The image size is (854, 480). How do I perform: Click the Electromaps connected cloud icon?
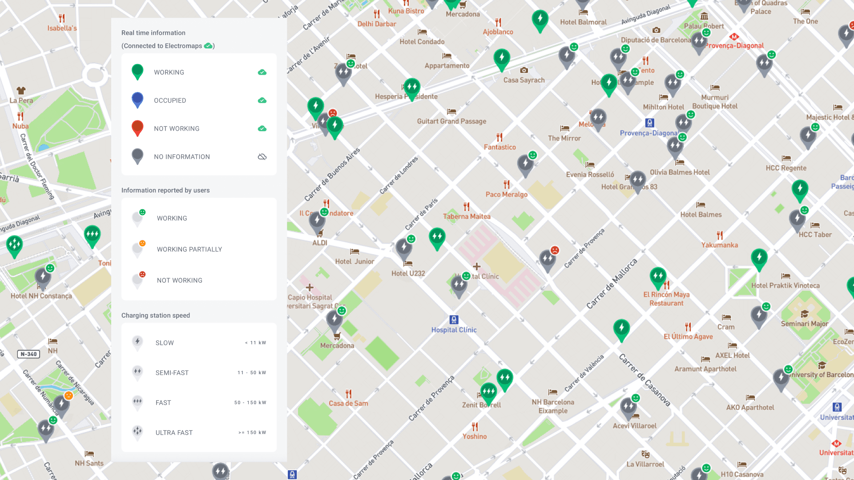coord(208,46)
